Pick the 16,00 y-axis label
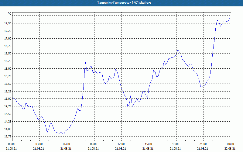The width and height of the screenshot is (243, 152). coord(8,69)
